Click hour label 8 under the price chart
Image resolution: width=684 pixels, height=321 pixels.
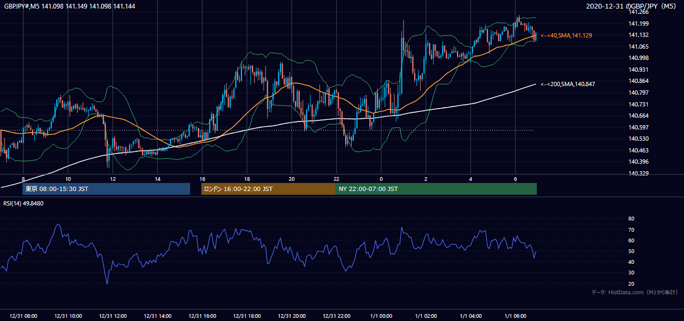(x=23, y=179)
